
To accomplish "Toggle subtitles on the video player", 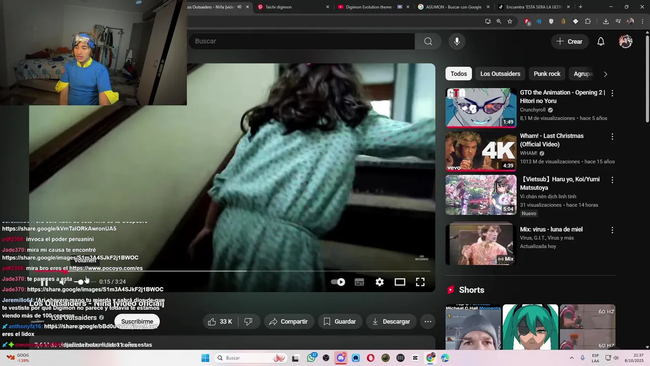I will pyautogui.click(x=360, y=282).
